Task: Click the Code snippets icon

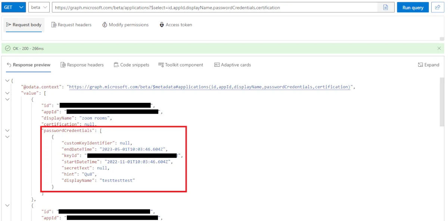Action: pyautogui.click(x=116, y=65)
